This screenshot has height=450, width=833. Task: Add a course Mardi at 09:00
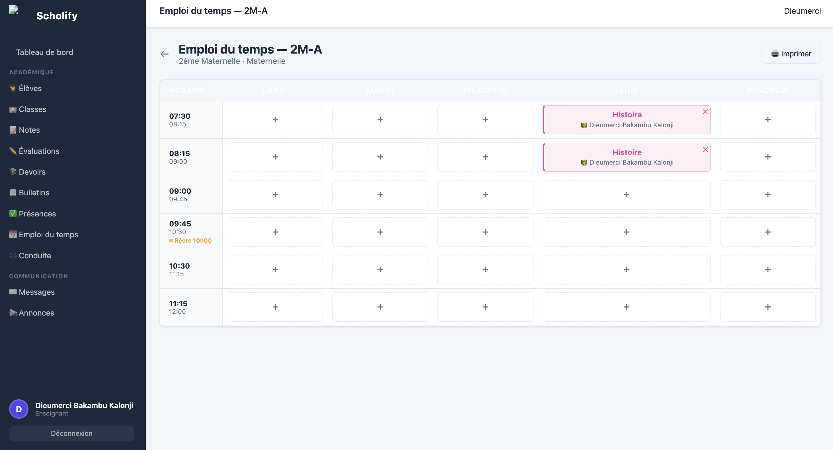pyautogui.click(x=380, y=195)
